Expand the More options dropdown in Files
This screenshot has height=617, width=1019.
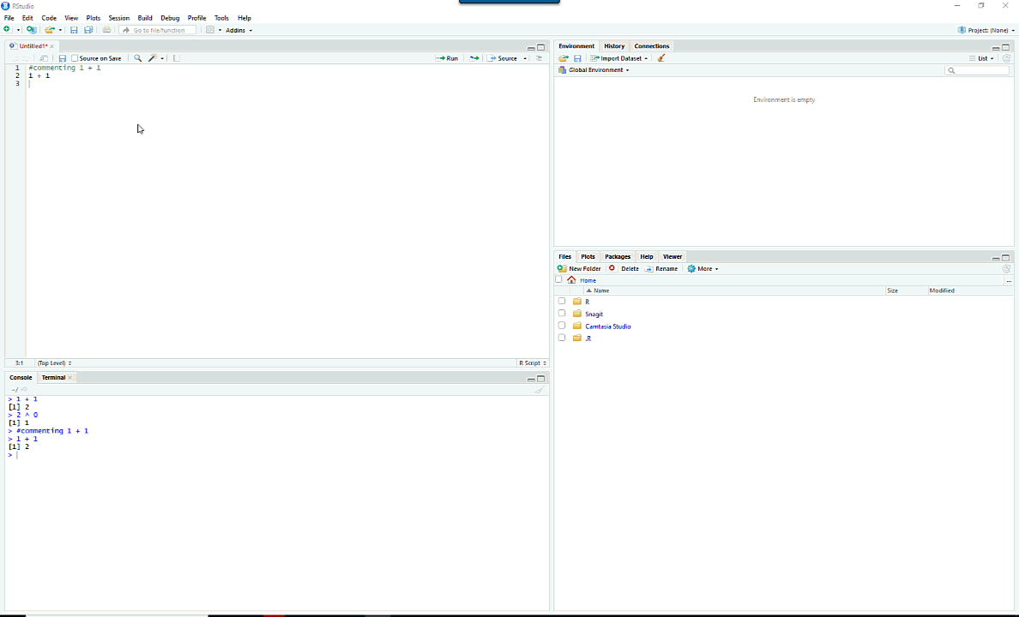click(703, 269)
